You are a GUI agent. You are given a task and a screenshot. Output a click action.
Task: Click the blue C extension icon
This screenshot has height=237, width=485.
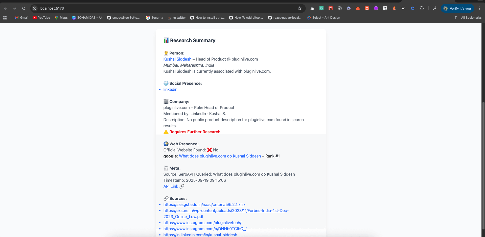pyautogui.click(x=412, y=8)
